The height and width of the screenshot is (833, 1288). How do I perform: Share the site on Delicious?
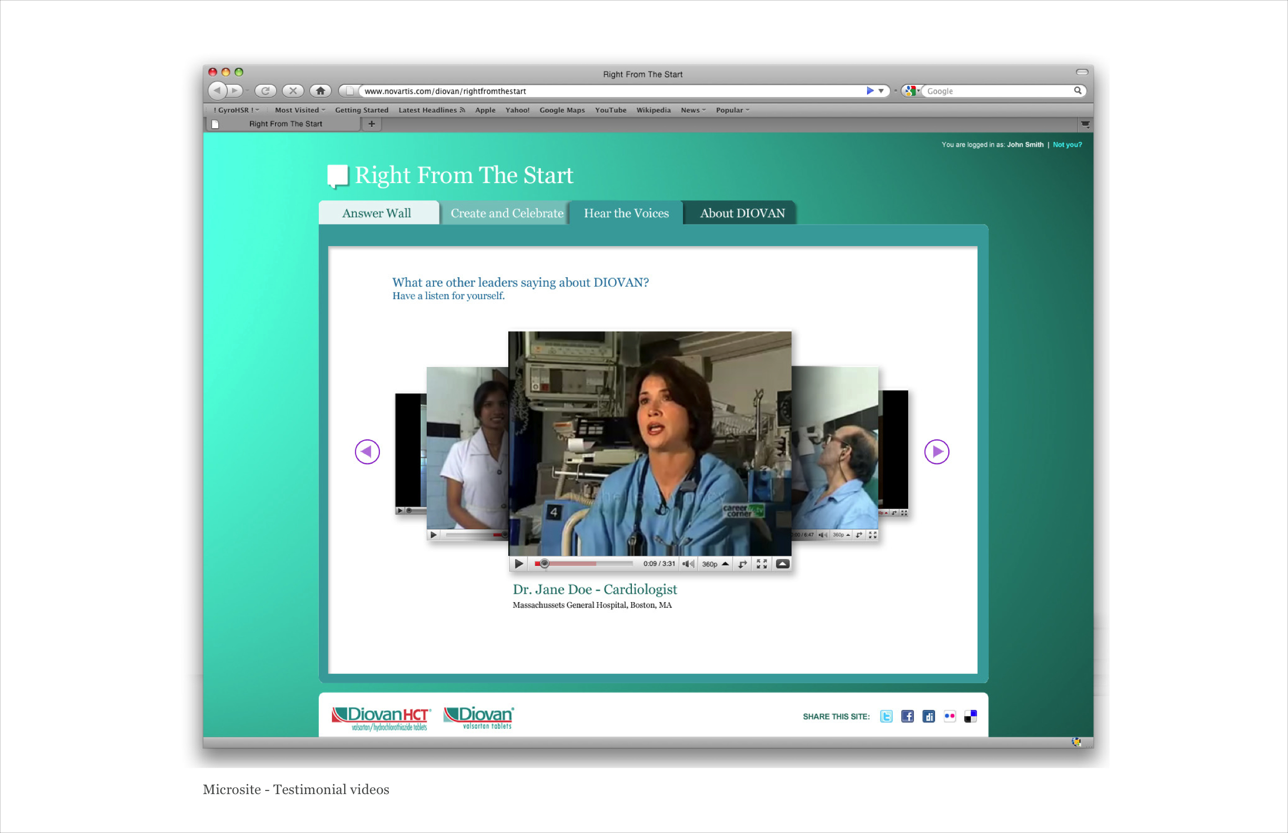click(970, 716)
